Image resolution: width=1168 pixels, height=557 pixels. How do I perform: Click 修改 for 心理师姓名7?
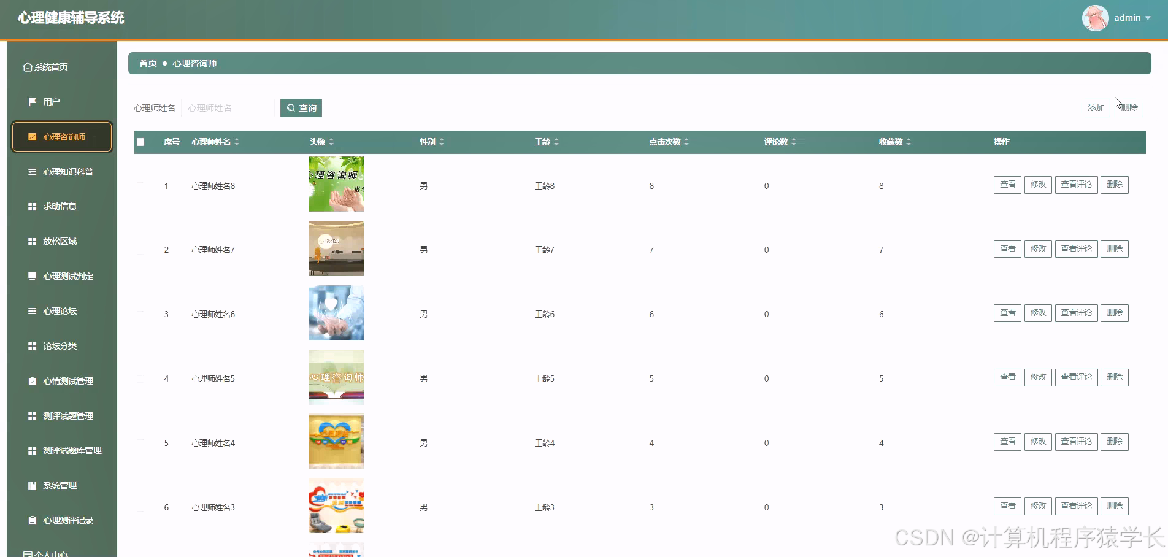click(1038, 249)
